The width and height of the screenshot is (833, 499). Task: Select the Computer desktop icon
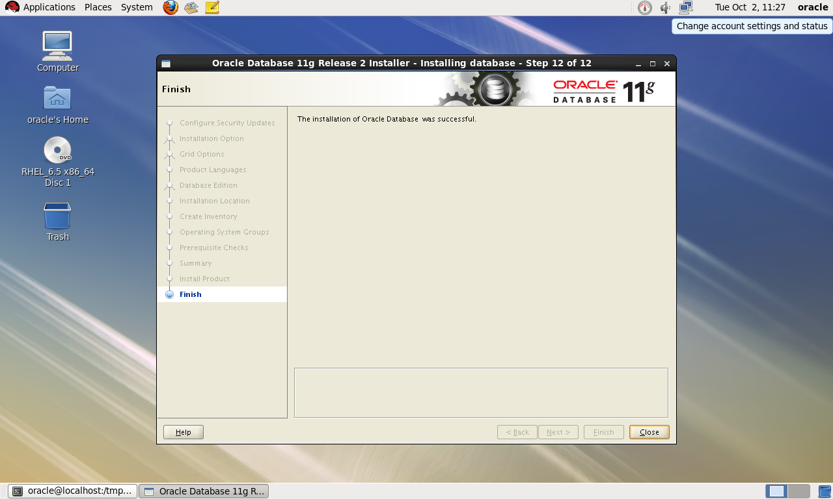(x=57, y=51)
